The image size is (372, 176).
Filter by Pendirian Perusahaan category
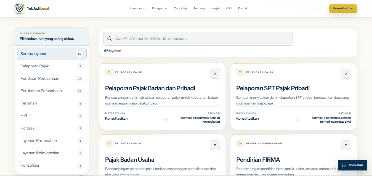(x=52, y=79)
